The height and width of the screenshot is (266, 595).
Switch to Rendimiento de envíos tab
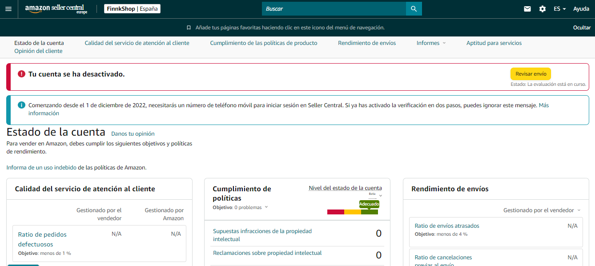pyautogui.click(x=367, y=43)
